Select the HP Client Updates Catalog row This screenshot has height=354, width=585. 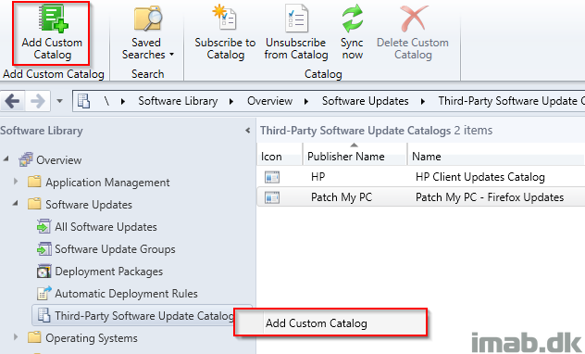click(x=420, y=177)
